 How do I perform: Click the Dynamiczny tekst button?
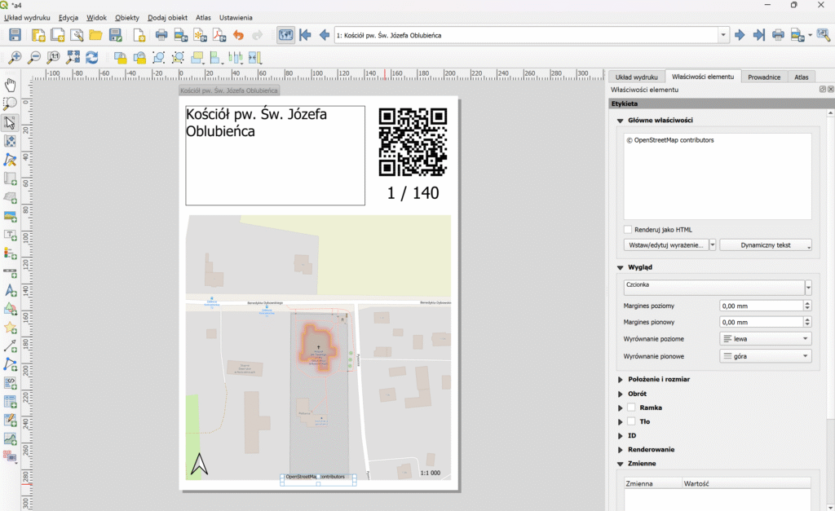pyautogui.click(x=765, y=244)
